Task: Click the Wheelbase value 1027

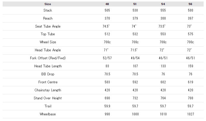Action: [191, 114]
